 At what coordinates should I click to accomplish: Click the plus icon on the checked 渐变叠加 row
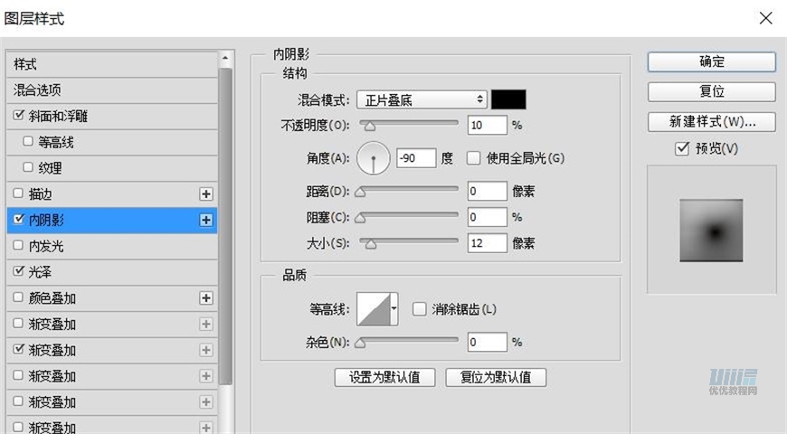205,350
